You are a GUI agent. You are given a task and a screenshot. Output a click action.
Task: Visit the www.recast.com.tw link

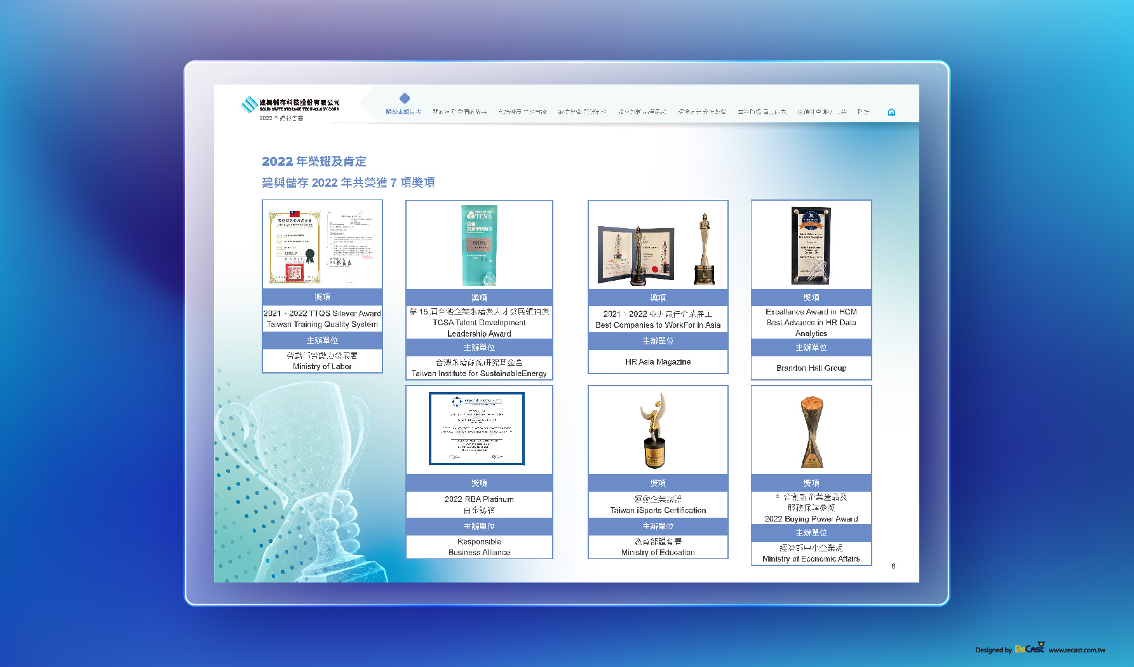[1077, 650]
